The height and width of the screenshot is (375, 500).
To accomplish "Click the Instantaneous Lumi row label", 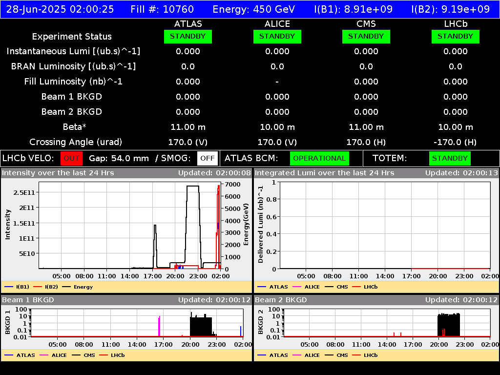I will (73, 52).
